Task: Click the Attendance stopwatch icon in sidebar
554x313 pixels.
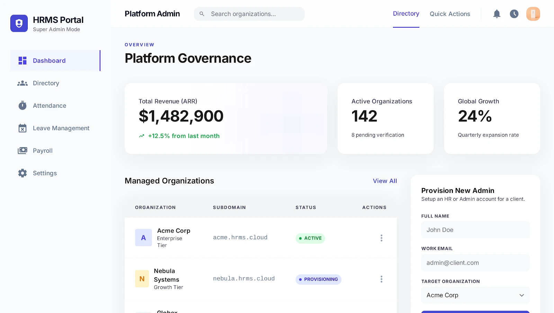Action: pos(23,106)
